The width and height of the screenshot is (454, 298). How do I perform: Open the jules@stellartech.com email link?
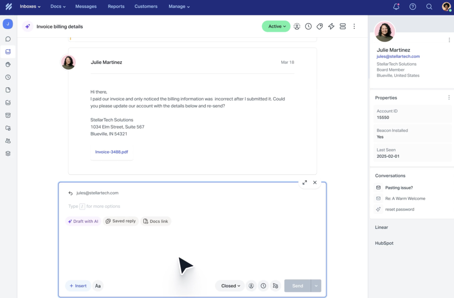tap(398, 57)
